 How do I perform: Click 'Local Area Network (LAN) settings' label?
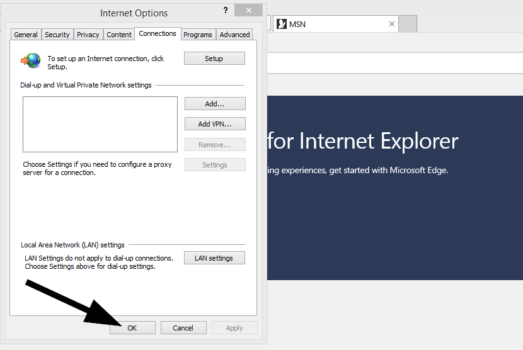pos(72,245)
